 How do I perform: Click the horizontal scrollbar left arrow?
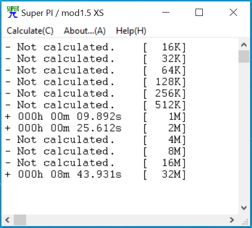[7, 220]
